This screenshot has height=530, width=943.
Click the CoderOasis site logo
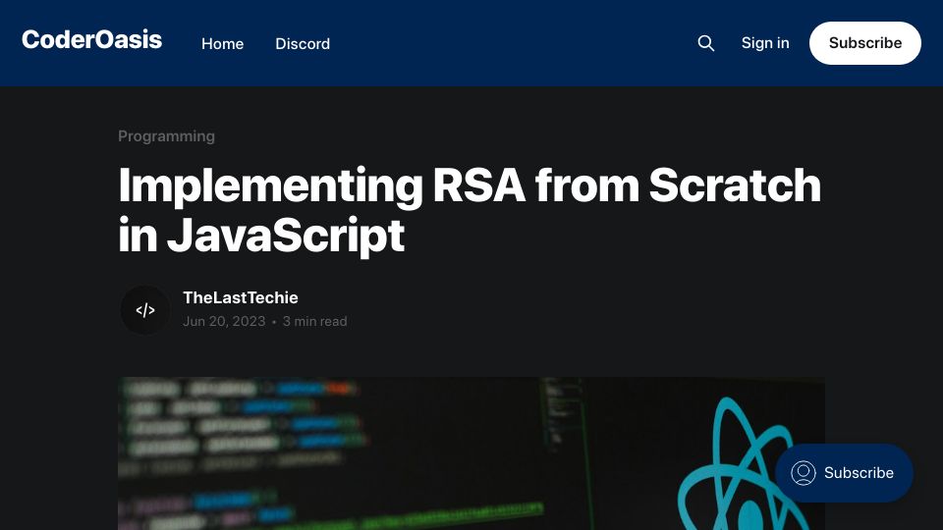click(92, 39)
